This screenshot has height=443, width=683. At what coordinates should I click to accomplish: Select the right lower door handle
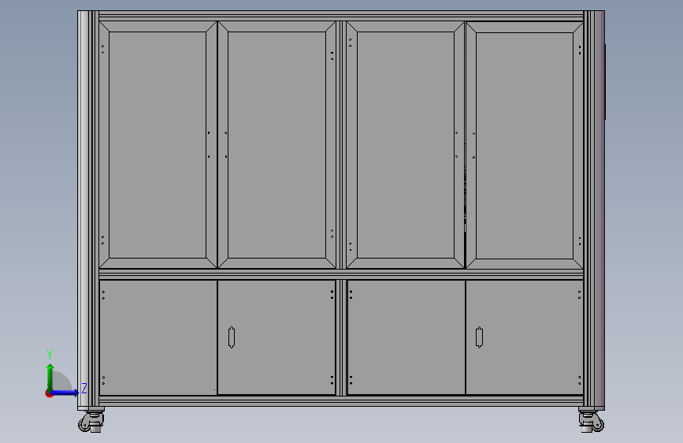(479, 337)
